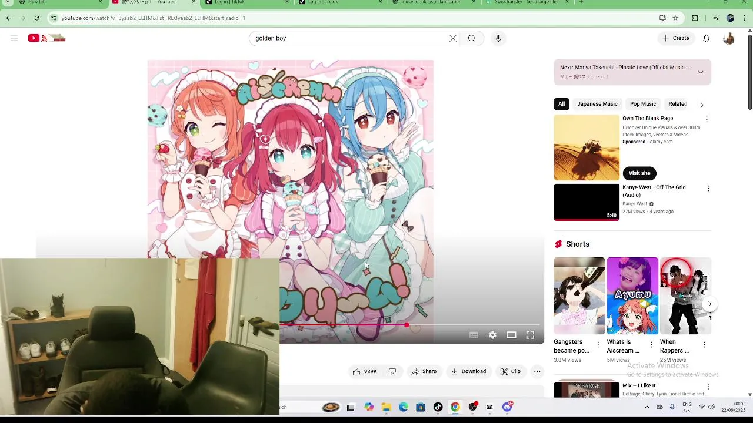Select the All filter chip
The width and height of the screenshot is (753, 423).
[561, 104]
